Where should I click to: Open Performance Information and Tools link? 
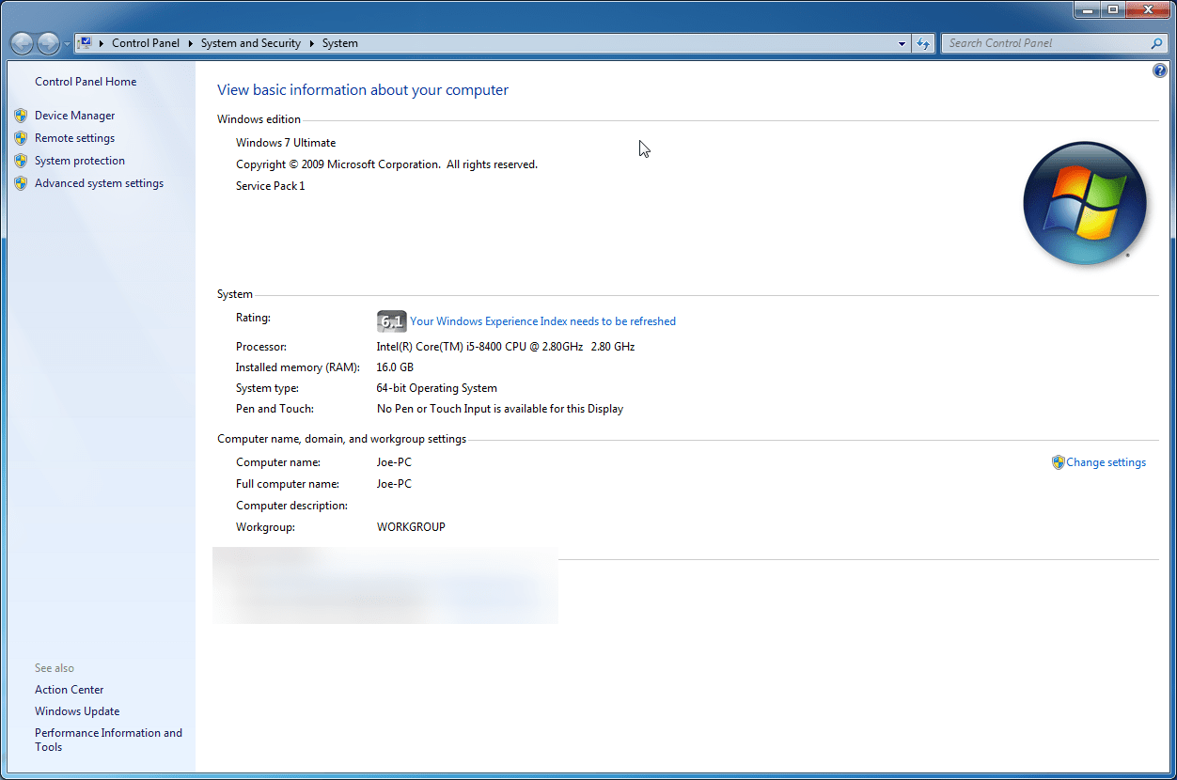click(109, 740)
